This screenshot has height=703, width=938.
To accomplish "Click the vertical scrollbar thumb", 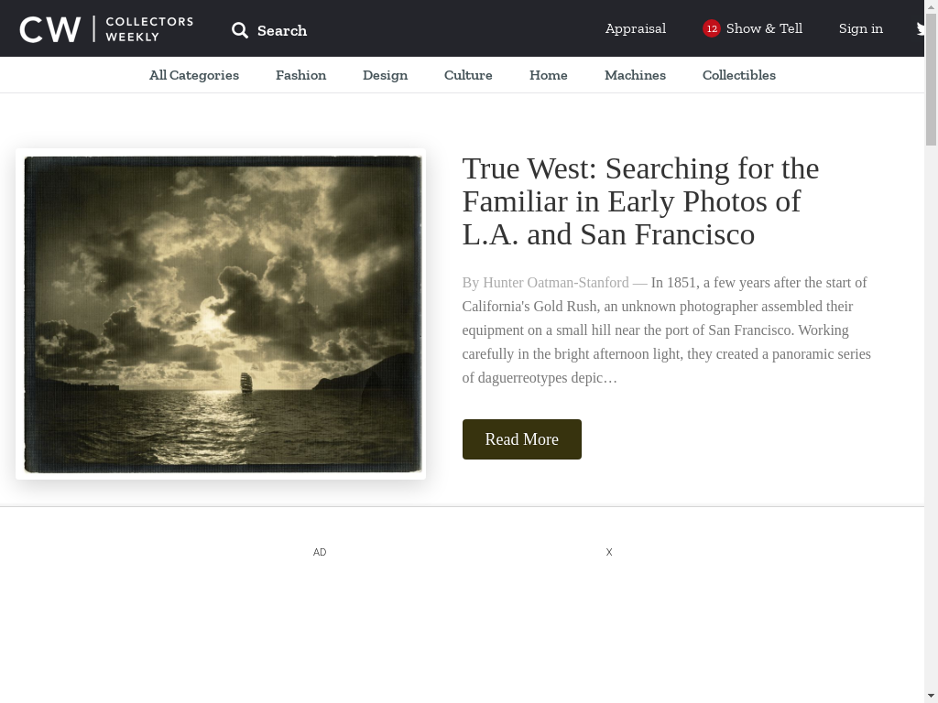I will point(931,79).
